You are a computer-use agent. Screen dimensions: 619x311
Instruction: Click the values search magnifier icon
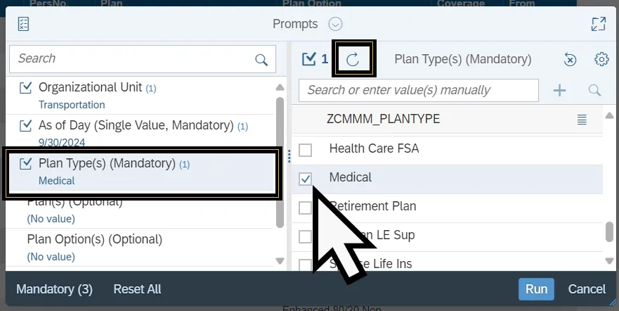coord(594,90)
